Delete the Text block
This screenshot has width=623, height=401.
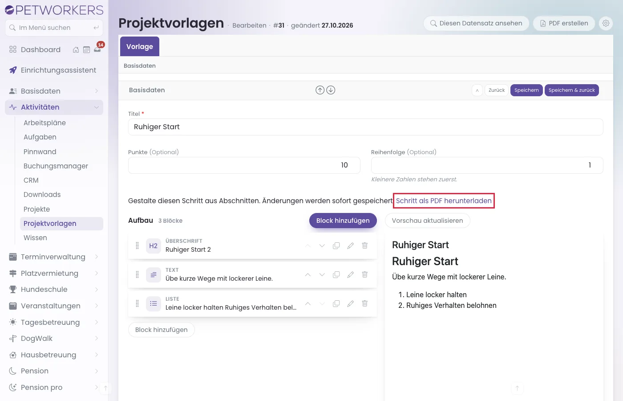coord(365,275)
